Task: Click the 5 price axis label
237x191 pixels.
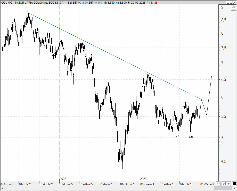Action: point(222,138)
